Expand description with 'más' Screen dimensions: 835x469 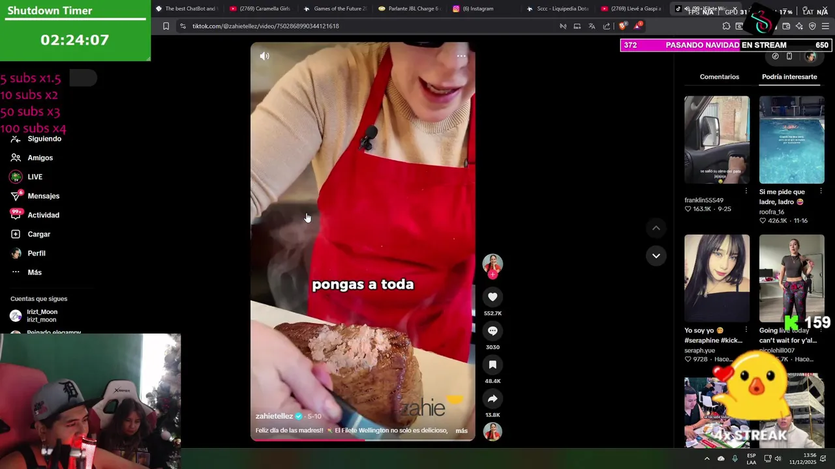(461, 431)
